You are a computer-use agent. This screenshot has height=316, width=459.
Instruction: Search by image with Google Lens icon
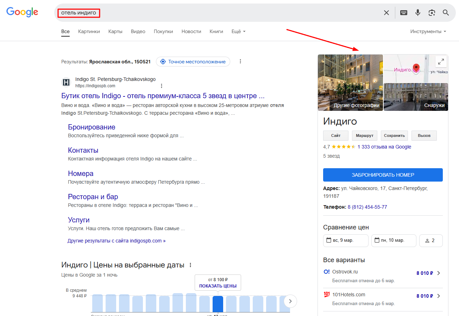coord(432,12)
